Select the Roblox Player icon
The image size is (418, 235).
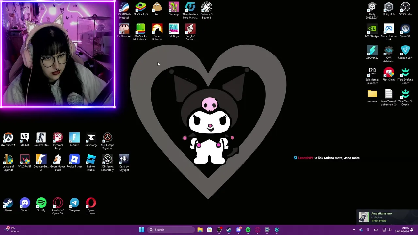74,161
